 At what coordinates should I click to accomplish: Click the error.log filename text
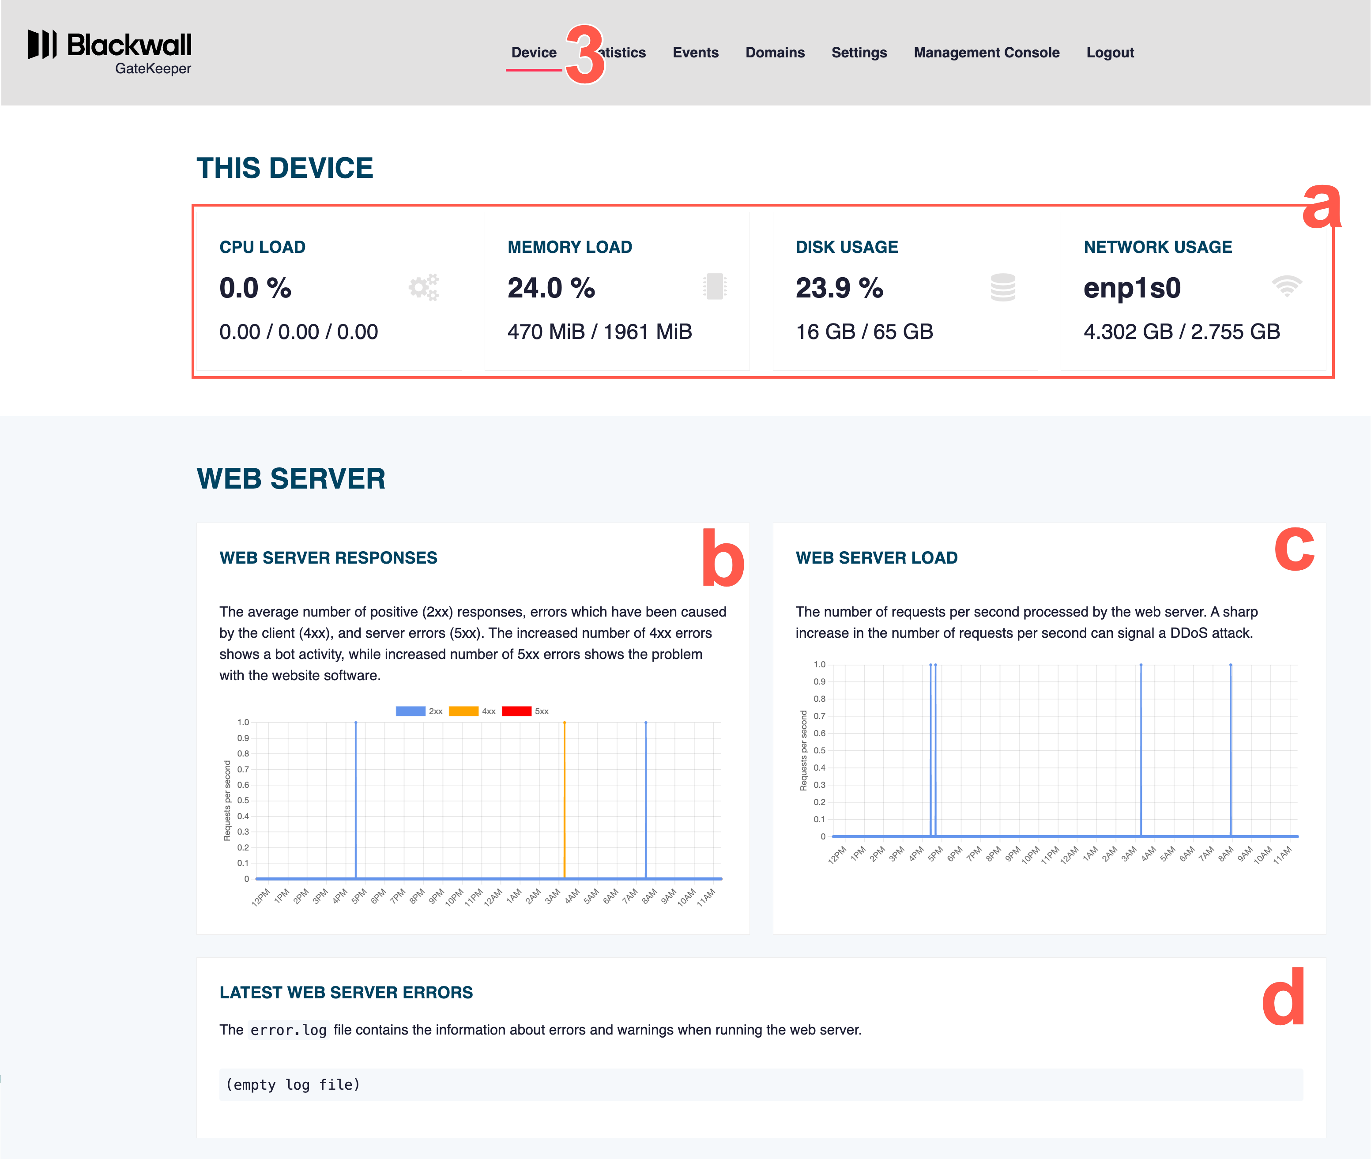[288, 1030]
